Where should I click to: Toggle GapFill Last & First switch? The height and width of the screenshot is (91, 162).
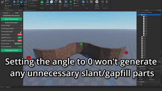pyautogui.click(x=20, y=40)
